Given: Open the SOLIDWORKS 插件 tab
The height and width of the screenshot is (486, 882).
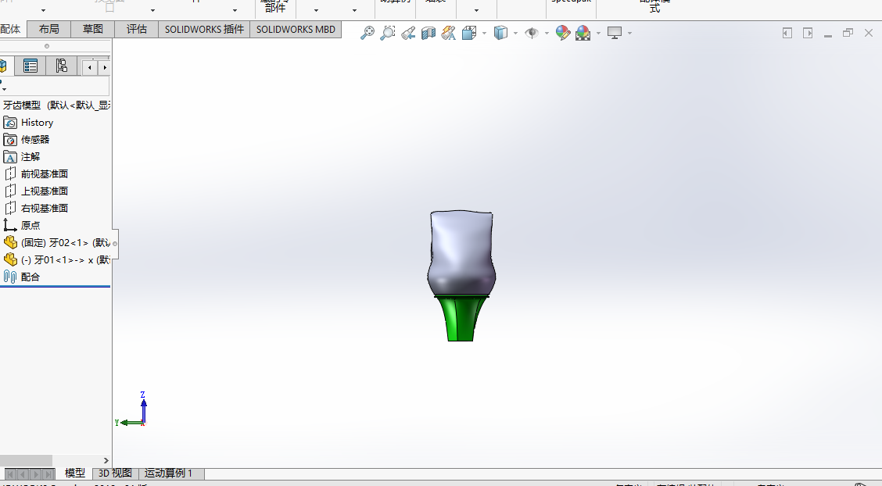Looking at the screenshot, I should point(204,29).
